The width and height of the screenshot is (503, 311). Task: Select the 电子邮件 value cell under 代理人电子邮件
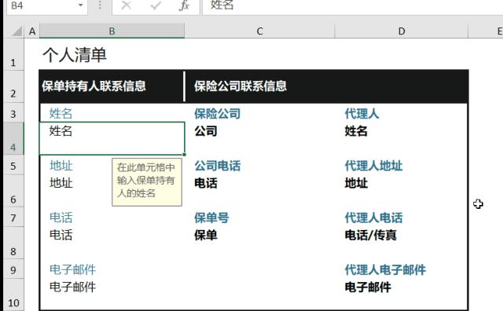coord(402,295)
